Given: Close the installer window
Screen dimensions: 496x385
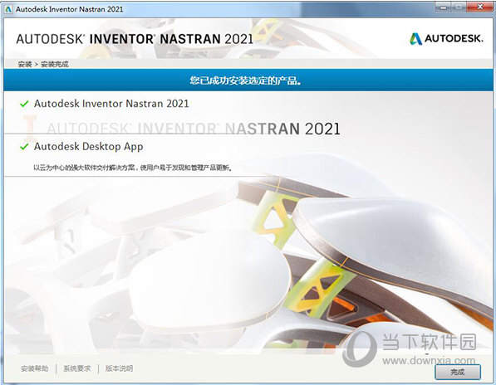Looking at the screenshot, I should pyautogui.click(x=480, y=7).
